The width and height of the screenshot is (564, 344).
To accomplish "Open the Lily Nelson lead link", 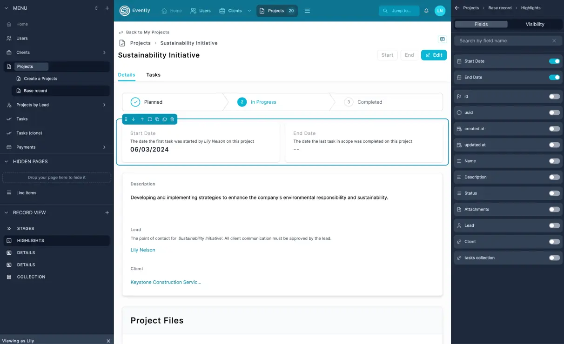I will pos(143,250).
